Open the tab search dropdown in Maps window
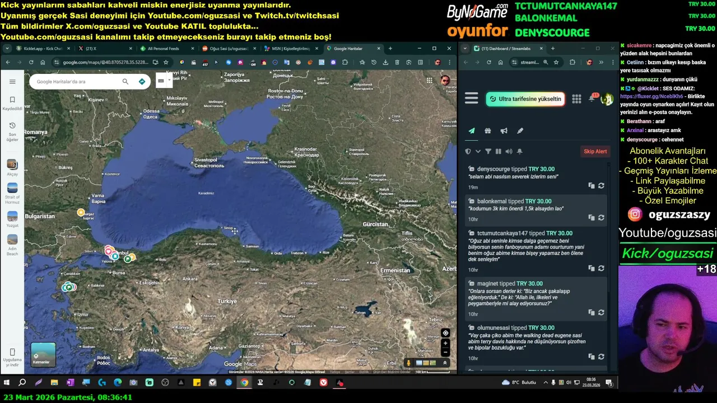 pyautogui.click(x=7, y=49)
